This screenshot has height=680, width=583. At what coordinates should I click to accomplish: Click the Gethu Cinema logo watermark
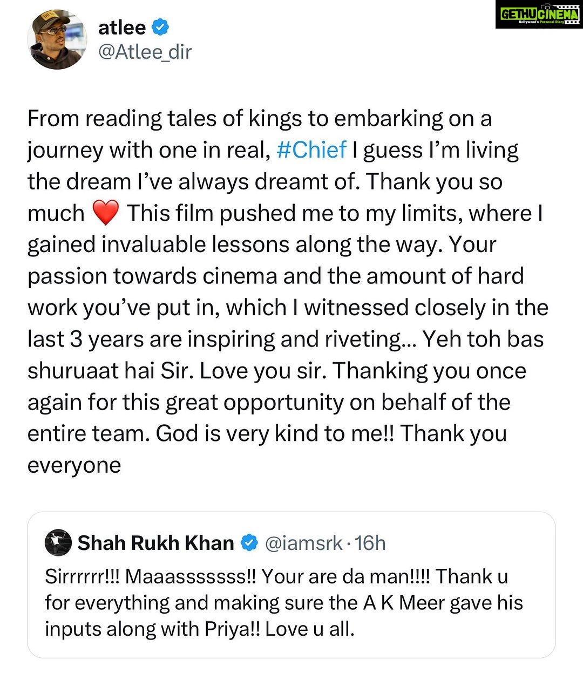pyautogui.click(x=539, y=15)
